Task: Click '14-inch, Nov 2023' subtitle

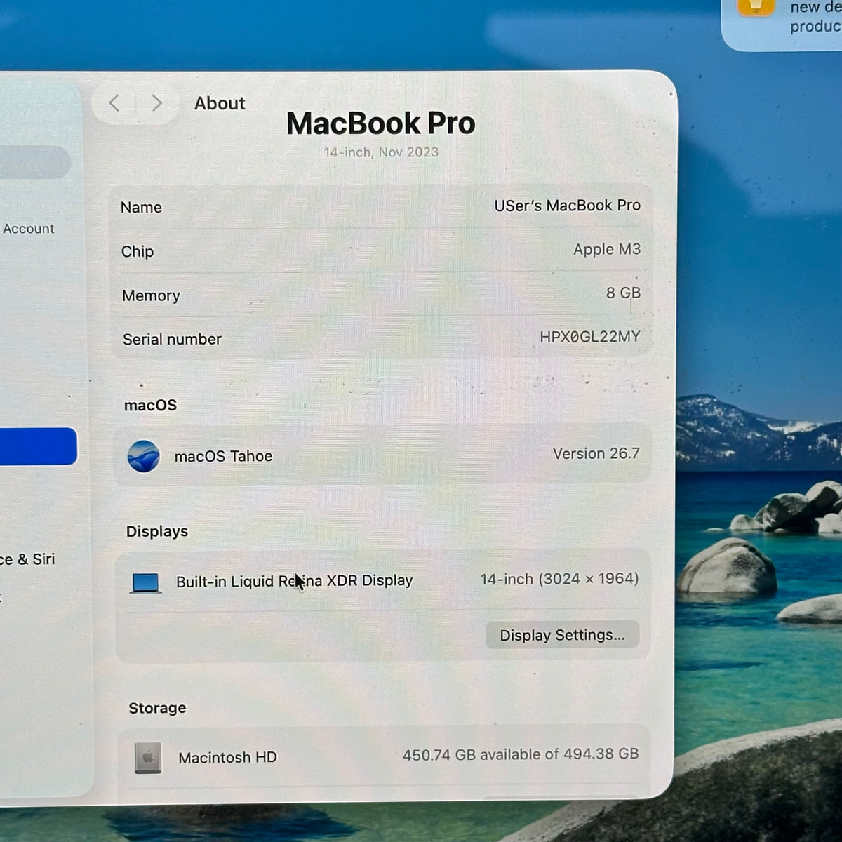Action: [381, 152]
